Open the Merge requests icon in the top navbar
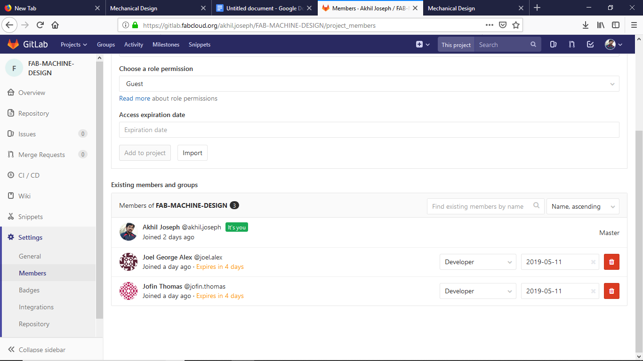 (x=571, y=45)
